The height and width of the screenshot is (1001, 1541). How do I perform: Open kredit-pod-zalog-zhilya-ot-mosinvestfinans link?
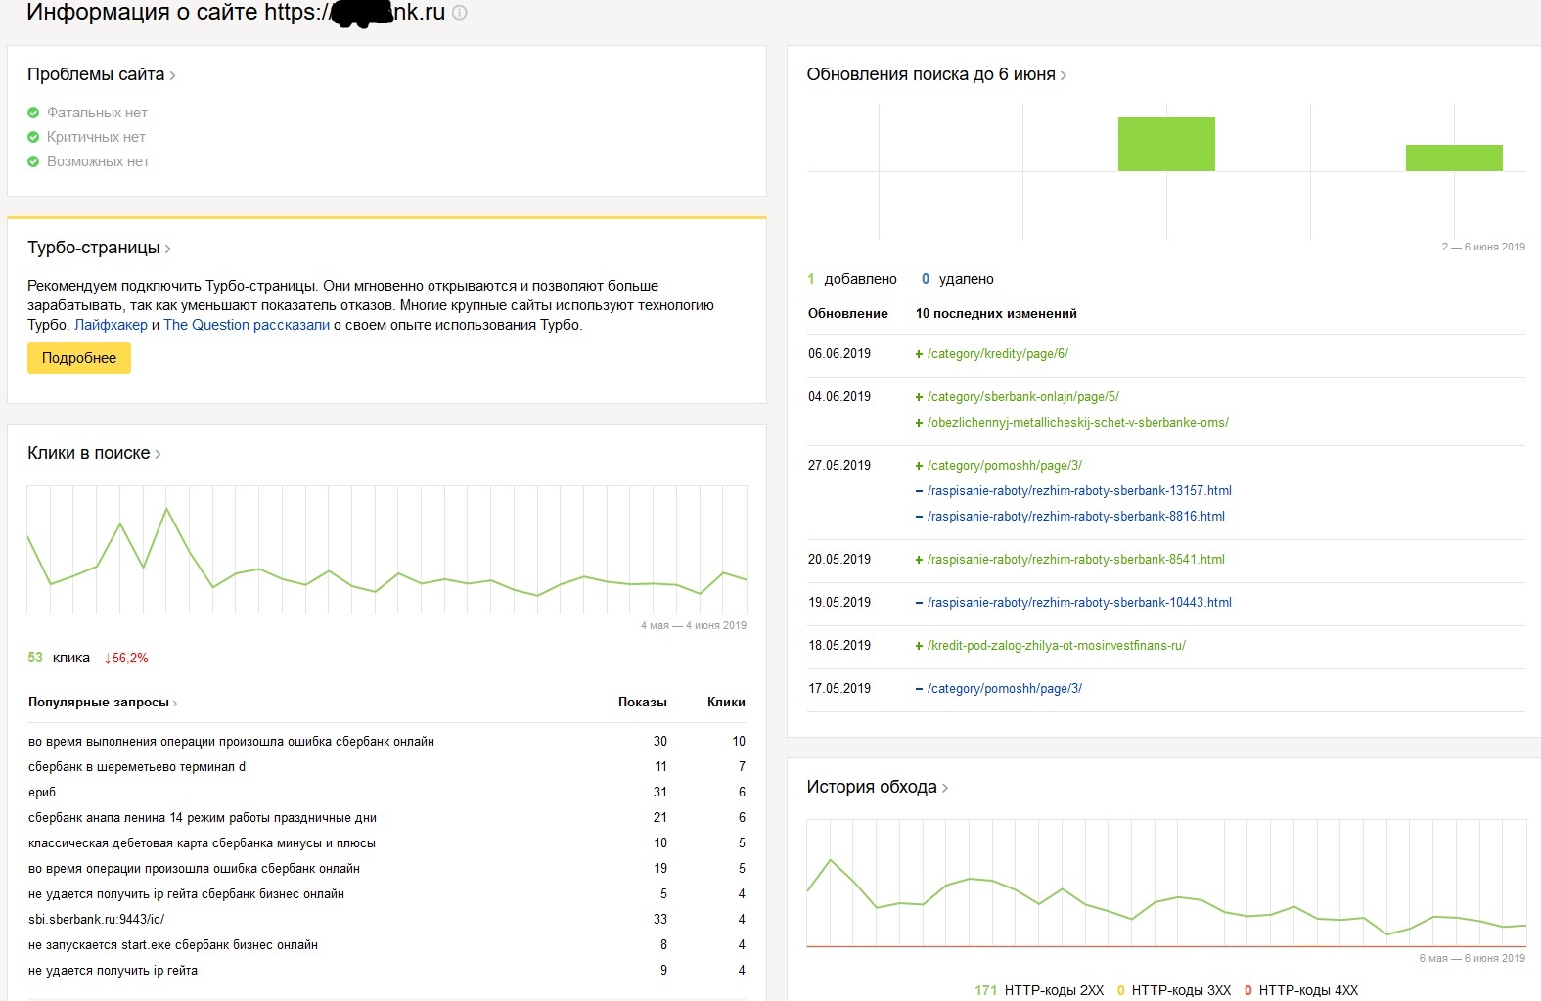[x=1056, y=646]
